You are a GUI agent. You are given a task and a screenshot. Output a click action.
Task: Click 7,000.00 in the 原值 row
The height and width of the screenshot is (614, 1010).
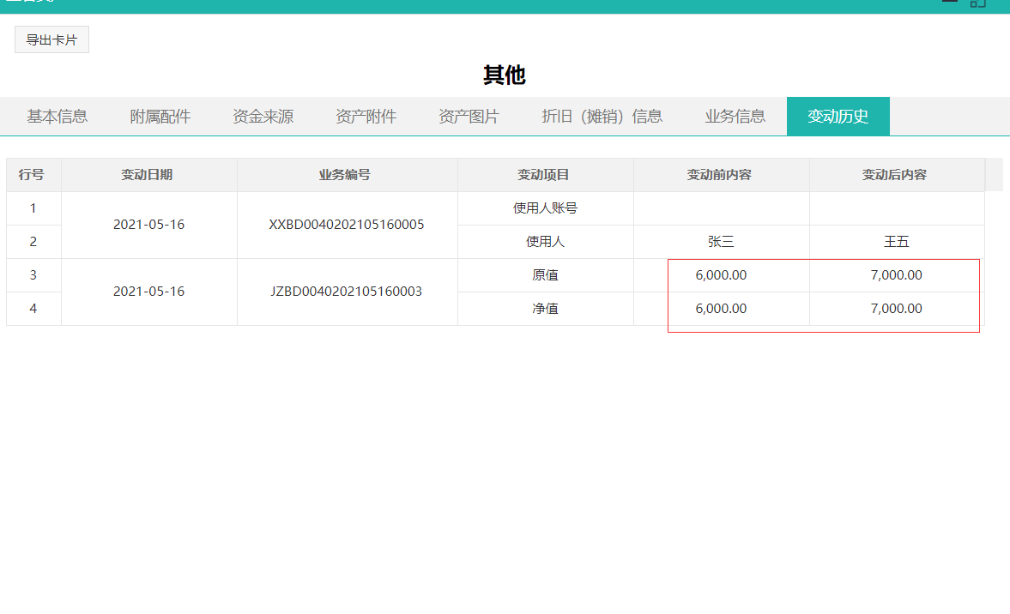point(897,275)
